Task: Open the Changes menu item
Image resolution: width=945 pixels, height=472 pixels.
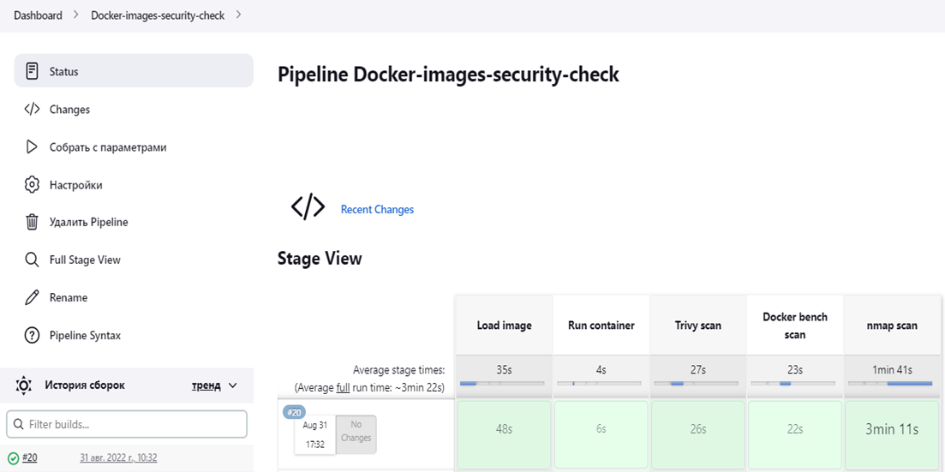Action: click(x=134, y=109)
